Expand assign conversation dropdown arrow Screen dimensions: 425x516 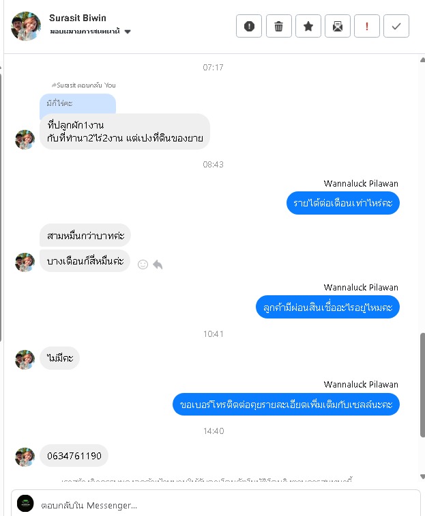click(x=128, y=31)
